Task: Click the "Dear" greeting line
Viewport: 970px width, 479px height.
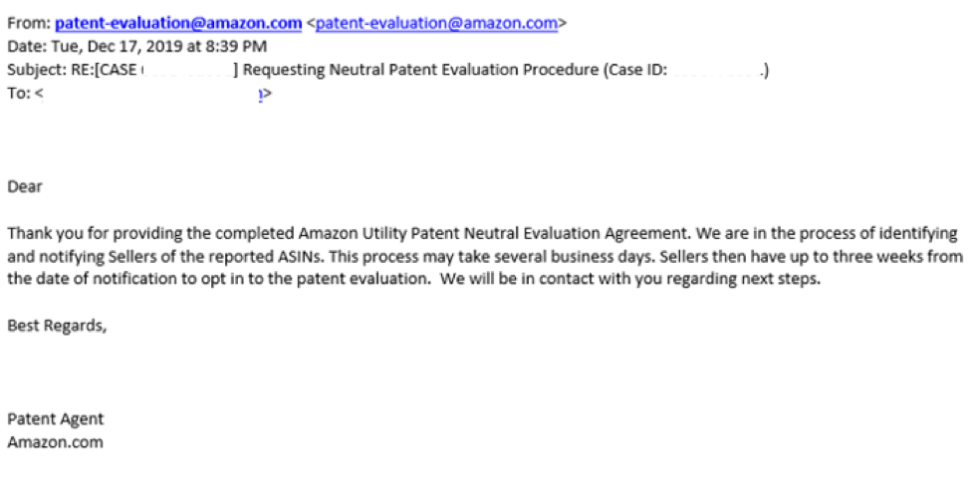Action: tap(26, 185)
